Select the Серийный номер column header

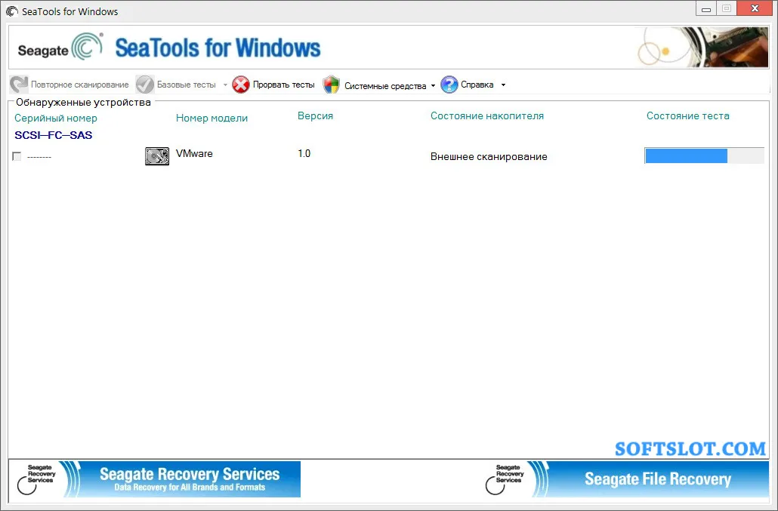56,118
